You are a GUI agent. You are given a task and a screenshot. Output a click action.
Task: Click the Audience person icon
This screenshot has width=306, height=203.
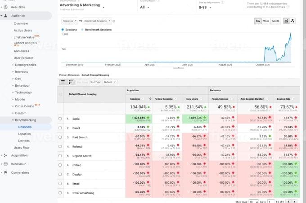click(6, 16)
